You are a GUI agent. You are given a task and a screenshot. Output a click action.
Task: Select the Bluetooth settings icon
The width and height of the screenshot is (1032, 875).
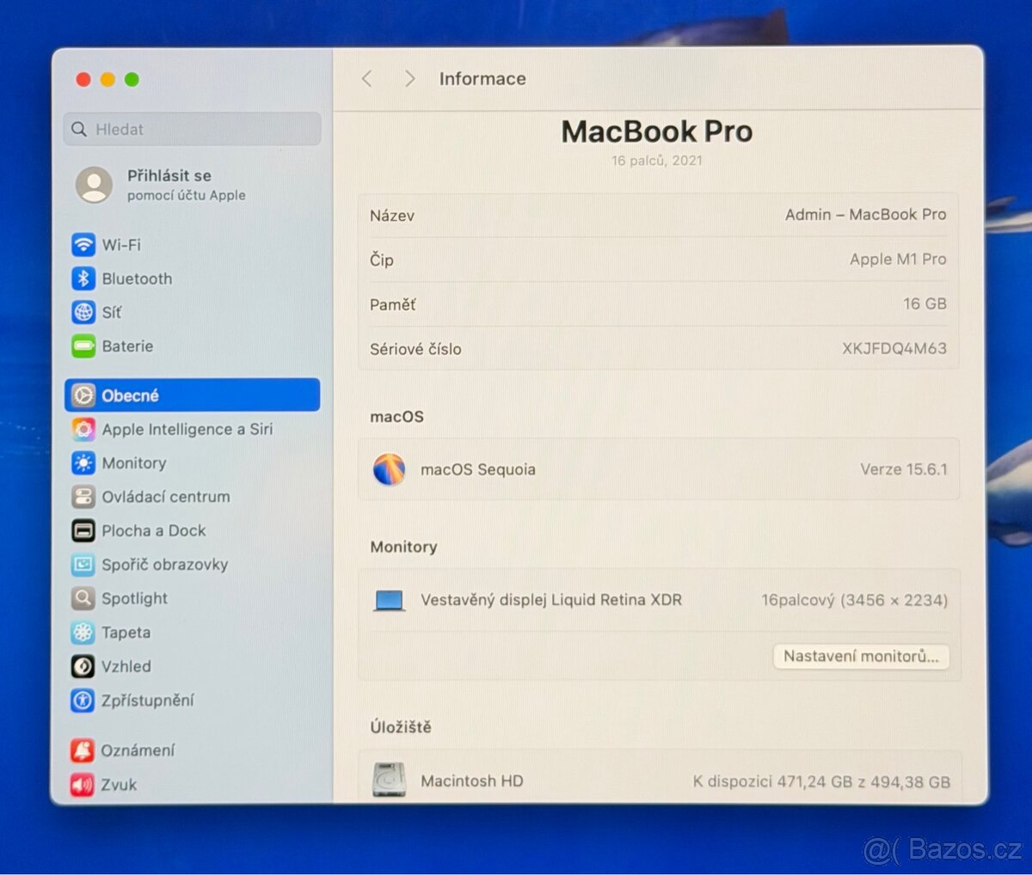pos(83,278)
